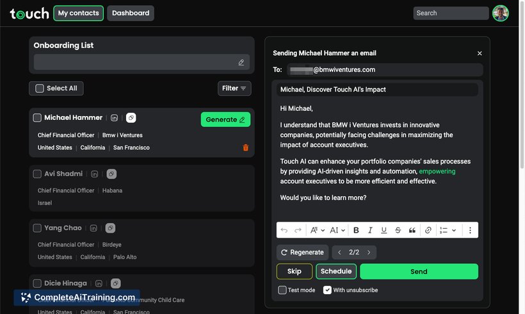Edit the Onboarding List description pencil icon
The image size is (525, 314).
coord(241,62)
